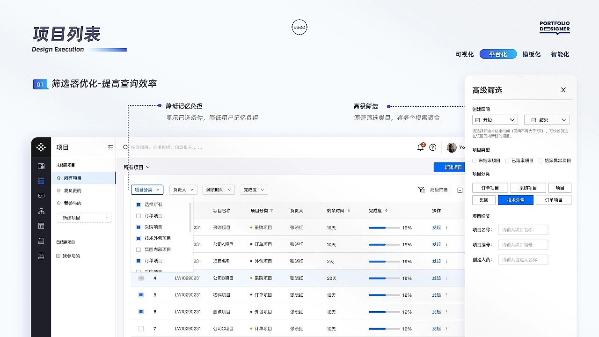Open the messages chat icon in the dark sidebar
Screen dimensions: 599x337
(41, 196)
